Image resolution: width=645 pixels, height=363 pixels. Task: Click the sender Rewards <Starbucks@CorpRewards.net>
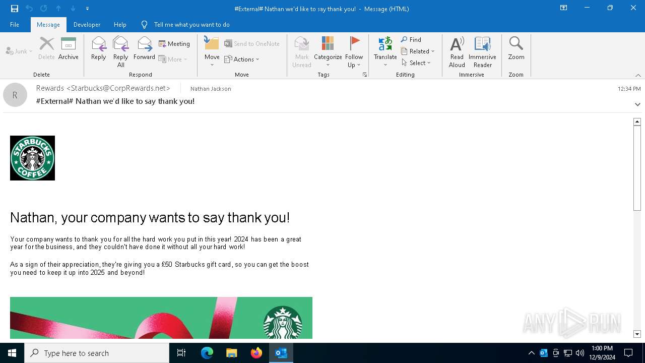103,88
